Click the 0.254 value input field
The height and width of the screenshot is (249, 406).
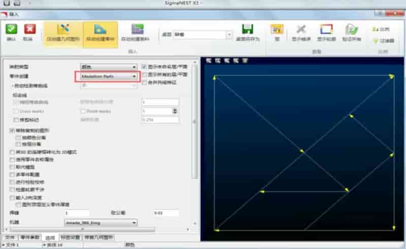coord(160,120)
